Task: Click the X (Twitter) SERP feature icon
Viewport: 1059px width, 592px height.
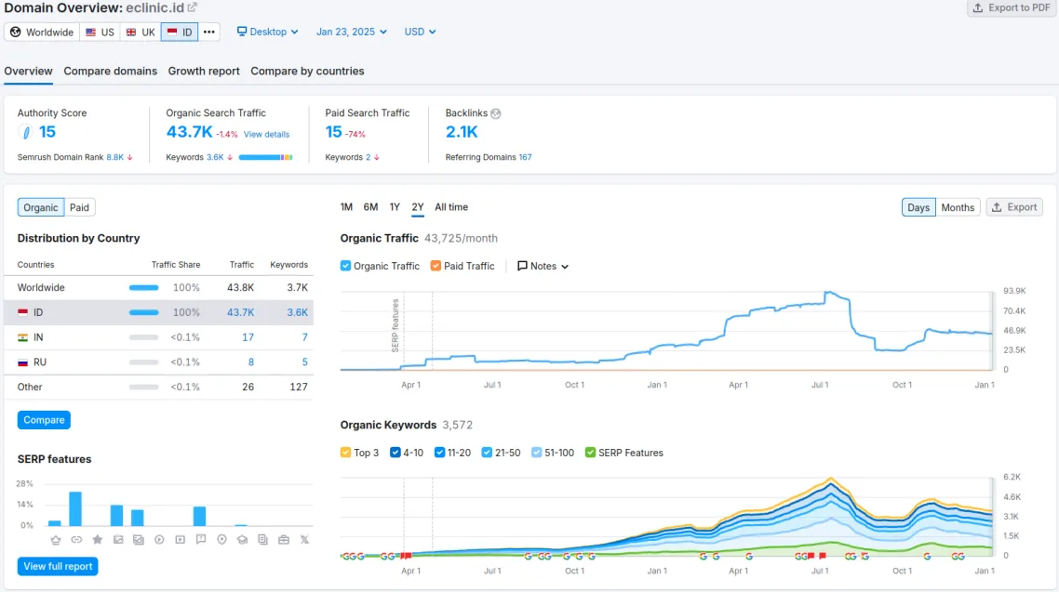Action: pyautogui.click(x=304, y=539)
